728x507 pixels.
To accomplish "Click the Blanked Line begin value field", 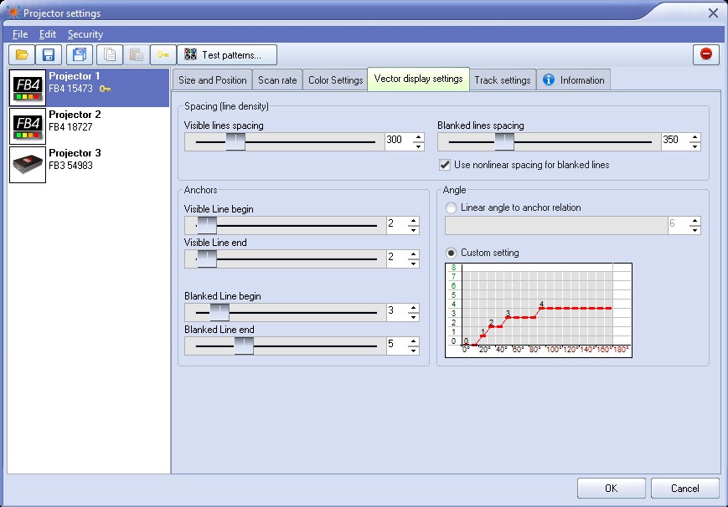I will [x=395, y=312].
